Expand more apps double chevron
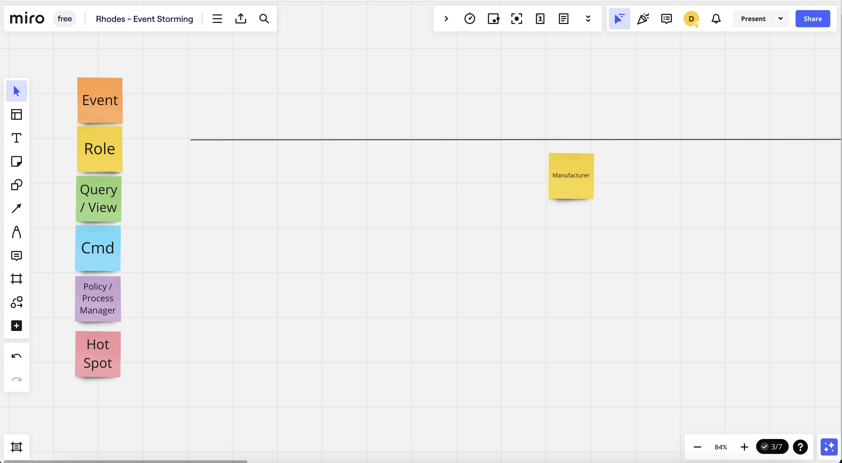Screen dimensions: 842x463 (x=588, y=19)
